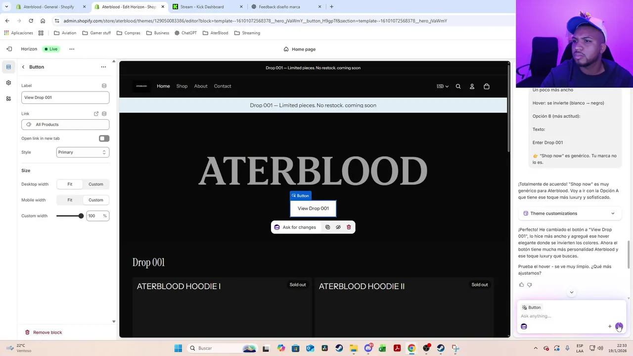Click Ask for changes button
Screen dimensions: 633x356
click(x=295, y=227)
